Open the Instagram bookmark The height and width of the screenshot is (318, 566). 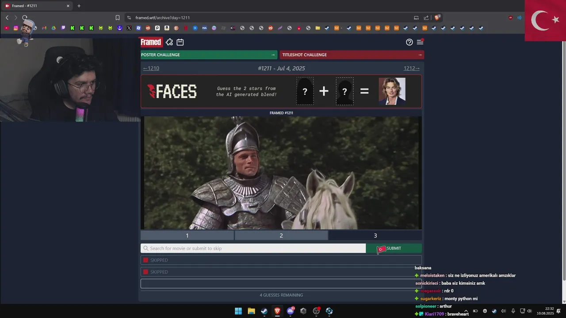point(16,28)
